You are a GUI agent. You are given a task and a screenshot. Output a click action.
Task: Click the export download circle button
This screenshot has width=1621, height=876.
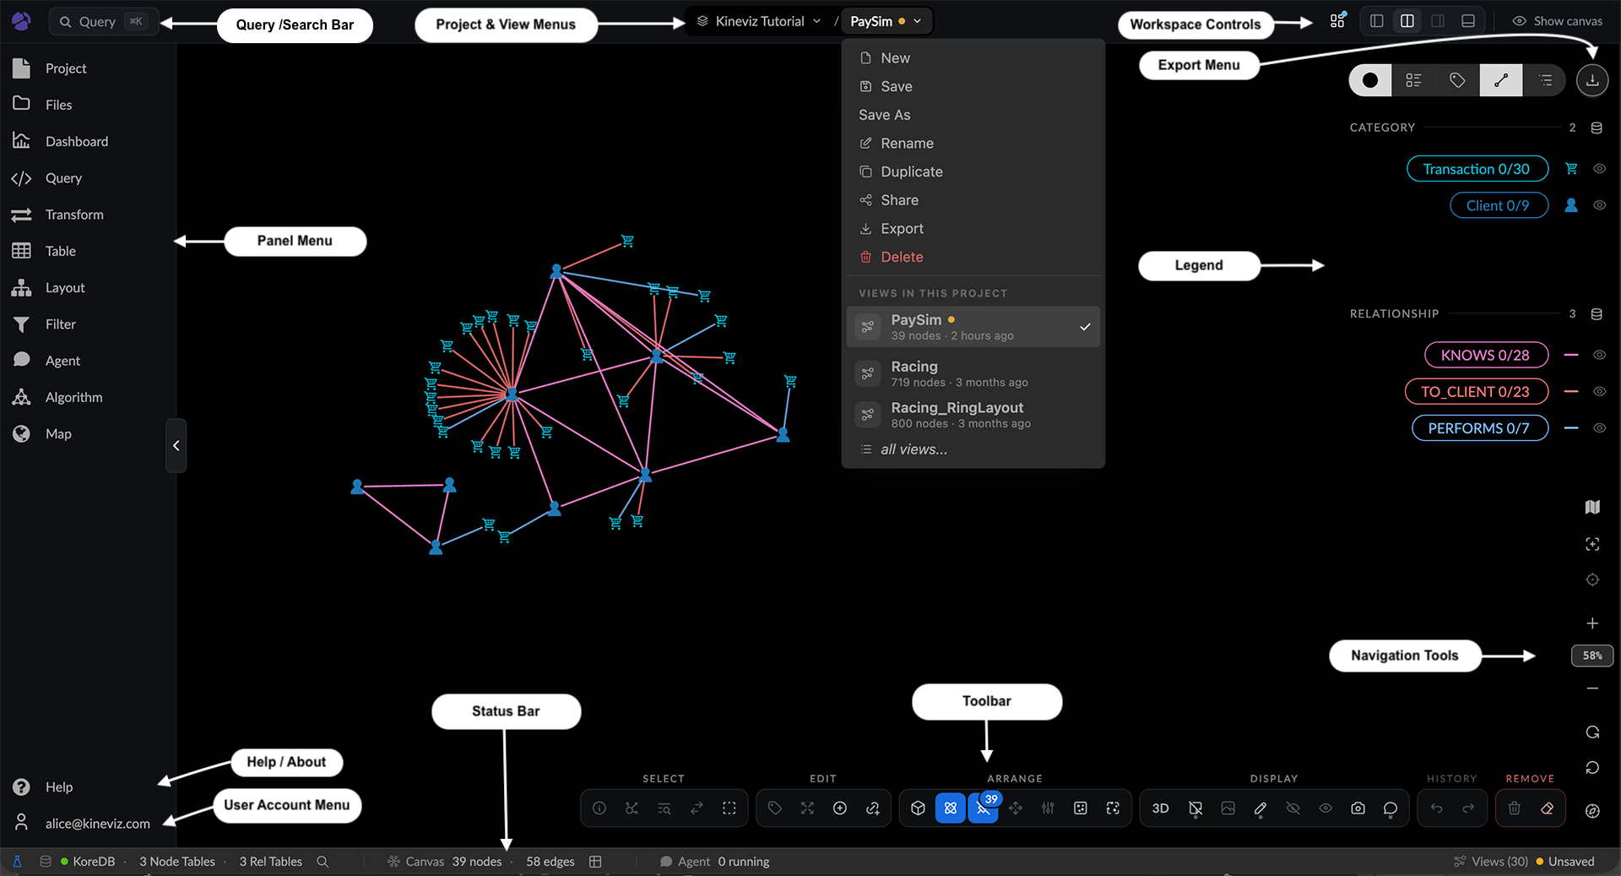pos(1592,80)
